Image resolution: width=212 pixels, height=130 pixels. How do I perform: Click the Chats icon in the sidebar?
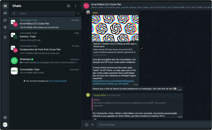(x=5, y=6)
